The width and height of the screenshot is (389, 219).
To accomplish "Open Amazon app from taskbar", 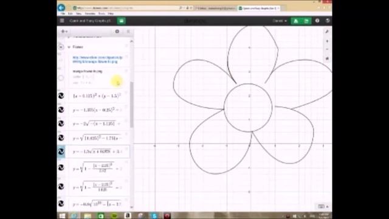I will point(128,215).
